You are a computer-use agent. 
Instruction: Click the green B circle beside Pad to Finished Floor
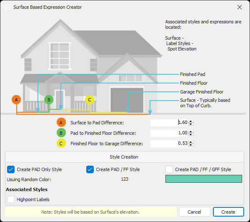61,133
